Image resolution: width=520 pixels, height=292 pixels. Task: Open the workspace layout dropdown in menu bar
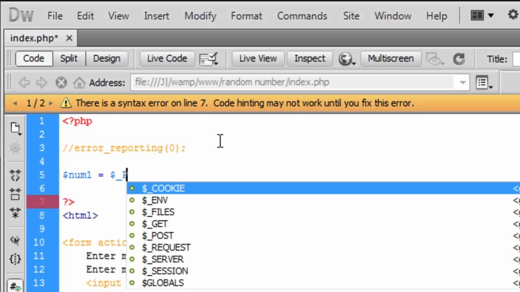(x=482, y=16)
